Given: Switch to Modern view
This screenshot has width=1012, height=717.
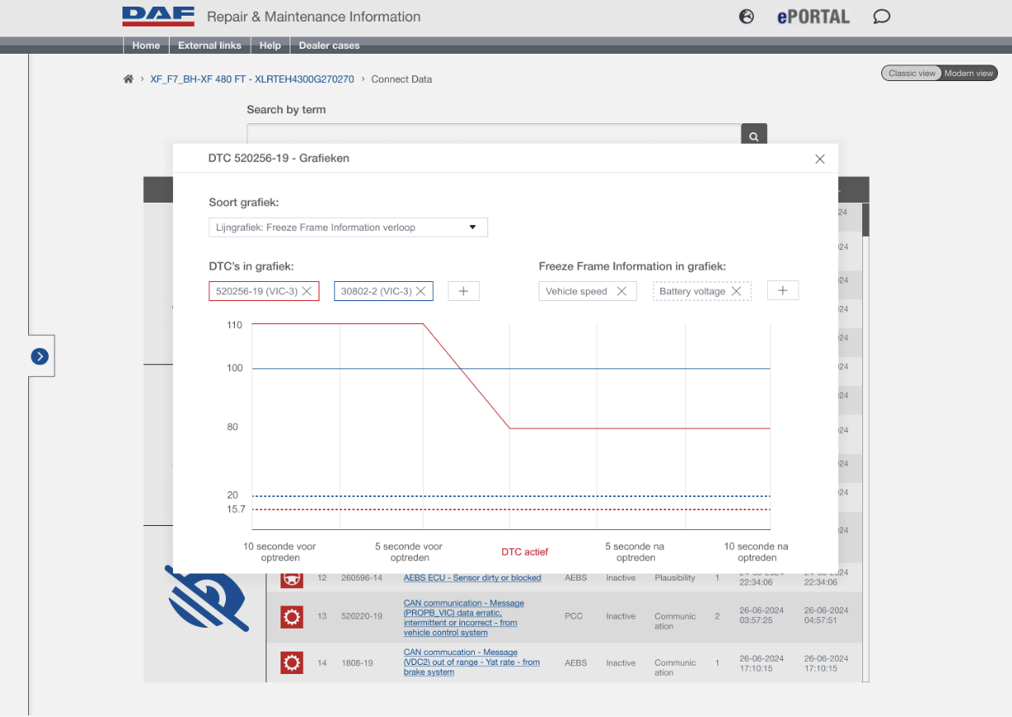Looking at the screenshot, I should click(x=968, y=74).
